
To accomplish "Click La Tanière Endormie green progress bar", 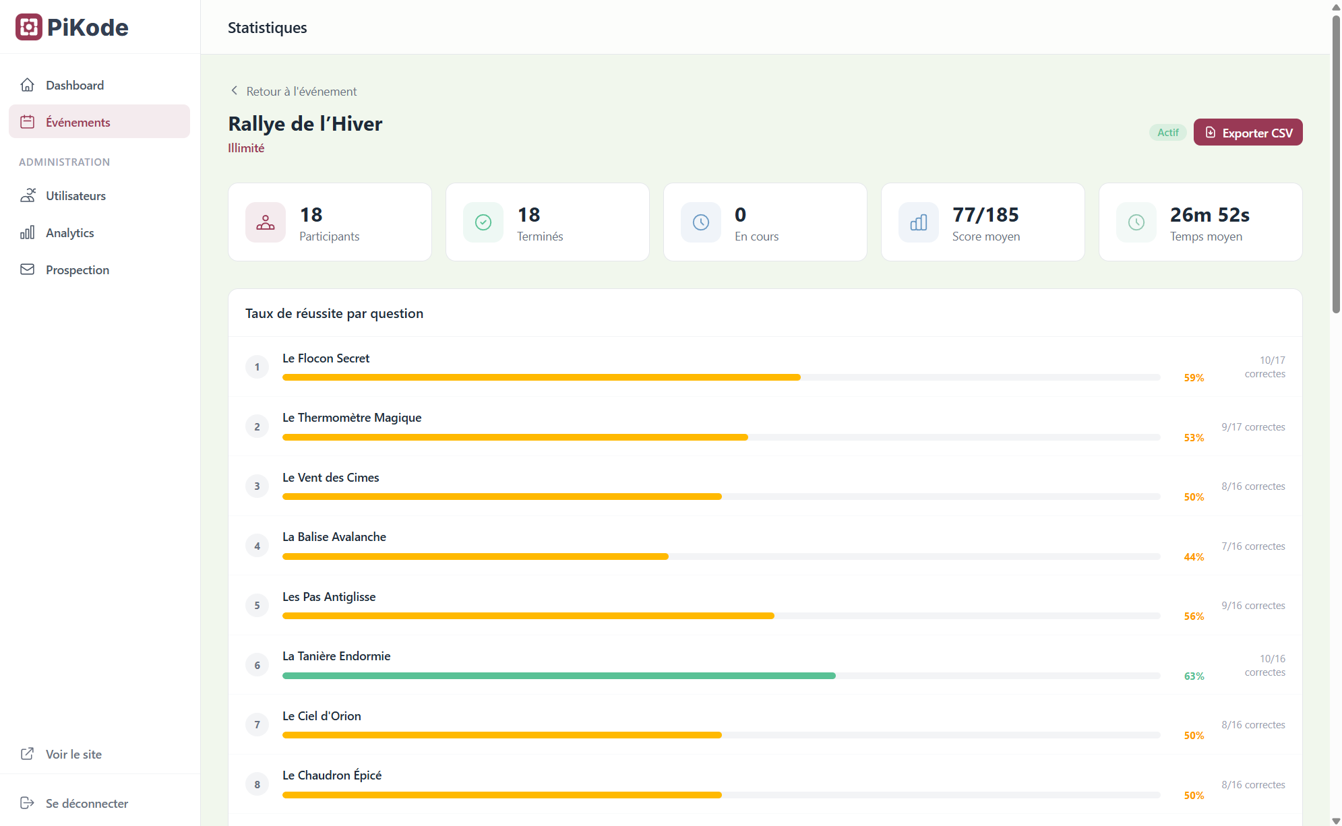I will (721, 676).
